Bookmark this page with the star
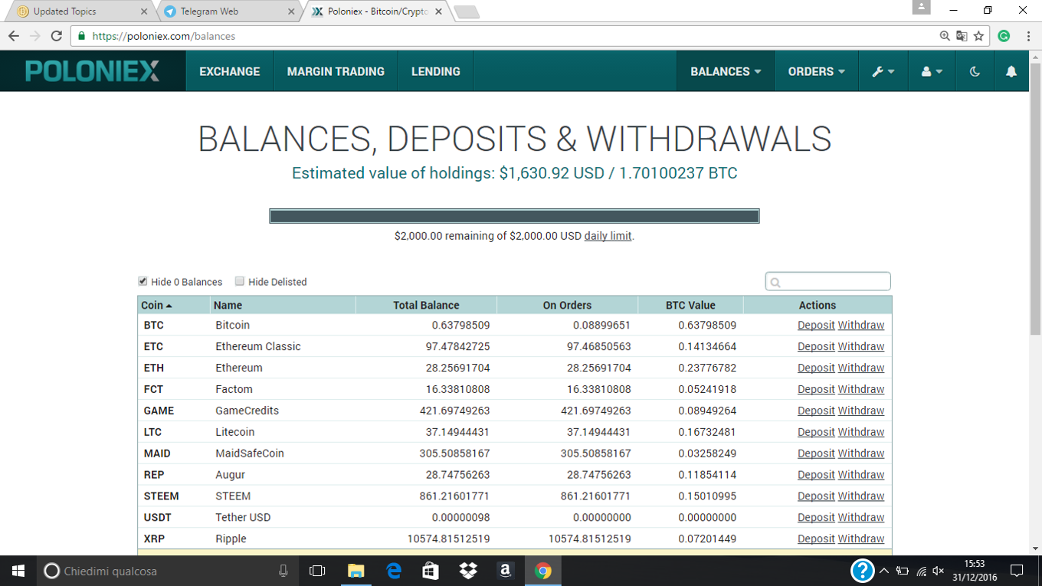 click(x=978, y=36)
